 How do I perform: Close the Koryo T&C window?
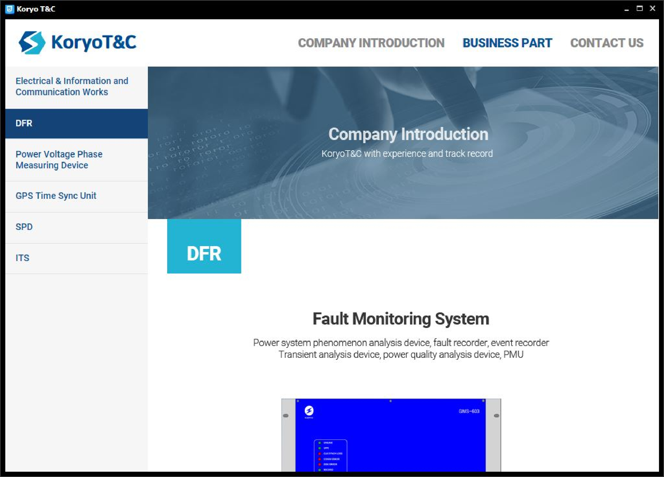[x=652, y=9]
